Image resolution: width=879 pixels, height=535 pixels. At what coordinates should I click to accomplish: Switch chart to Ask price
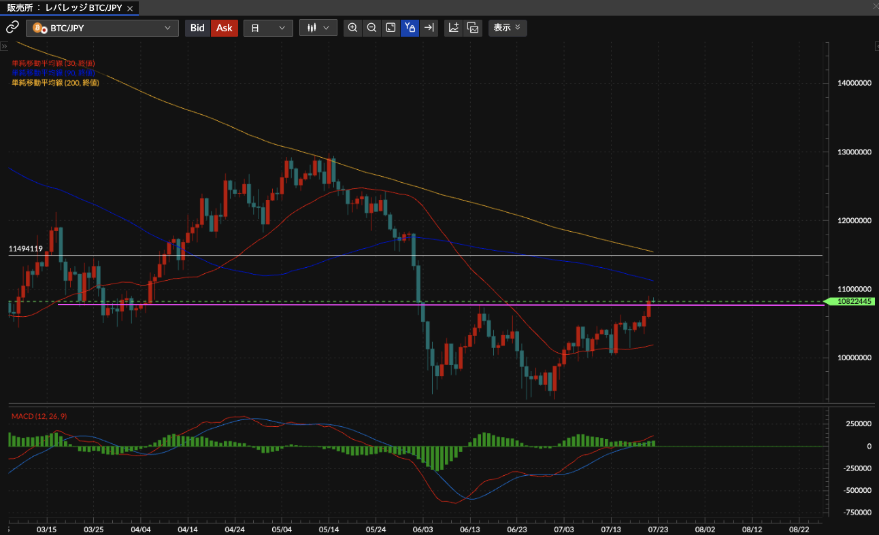[x=225, y=28]
